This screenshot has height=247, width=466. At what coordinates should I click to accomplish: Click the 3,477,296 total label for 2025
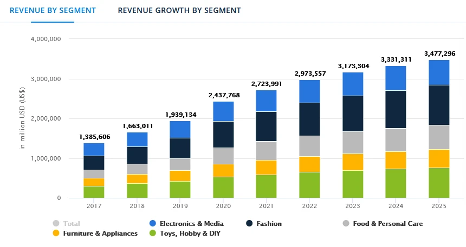coord(439,54)
